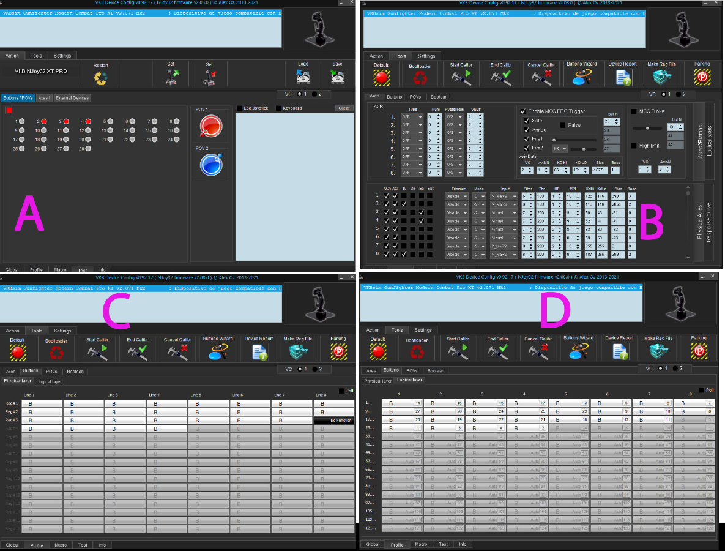The width and height of the screenshot is (725, 551).
Task: Enable the Log Joystick checkbox
Action: click(x=240, y=108)
